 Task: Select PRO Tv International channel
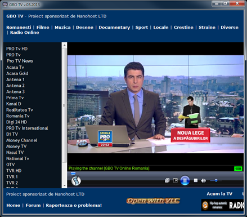click(27, 128)
